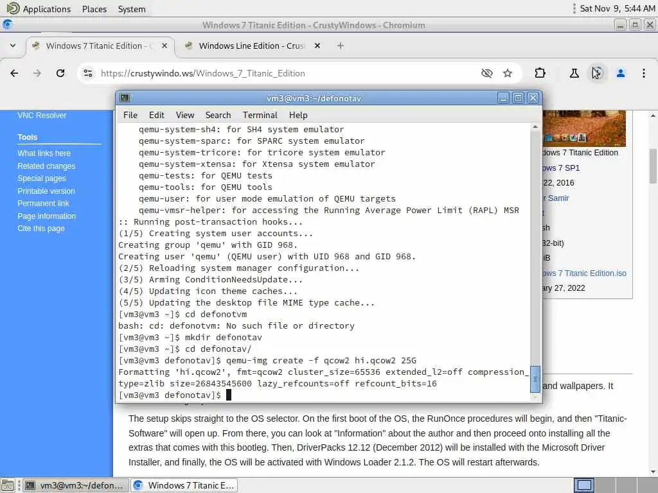Go back to previous page in Chromium
Screen dimensions: 658x493
(x=14, y=73)
